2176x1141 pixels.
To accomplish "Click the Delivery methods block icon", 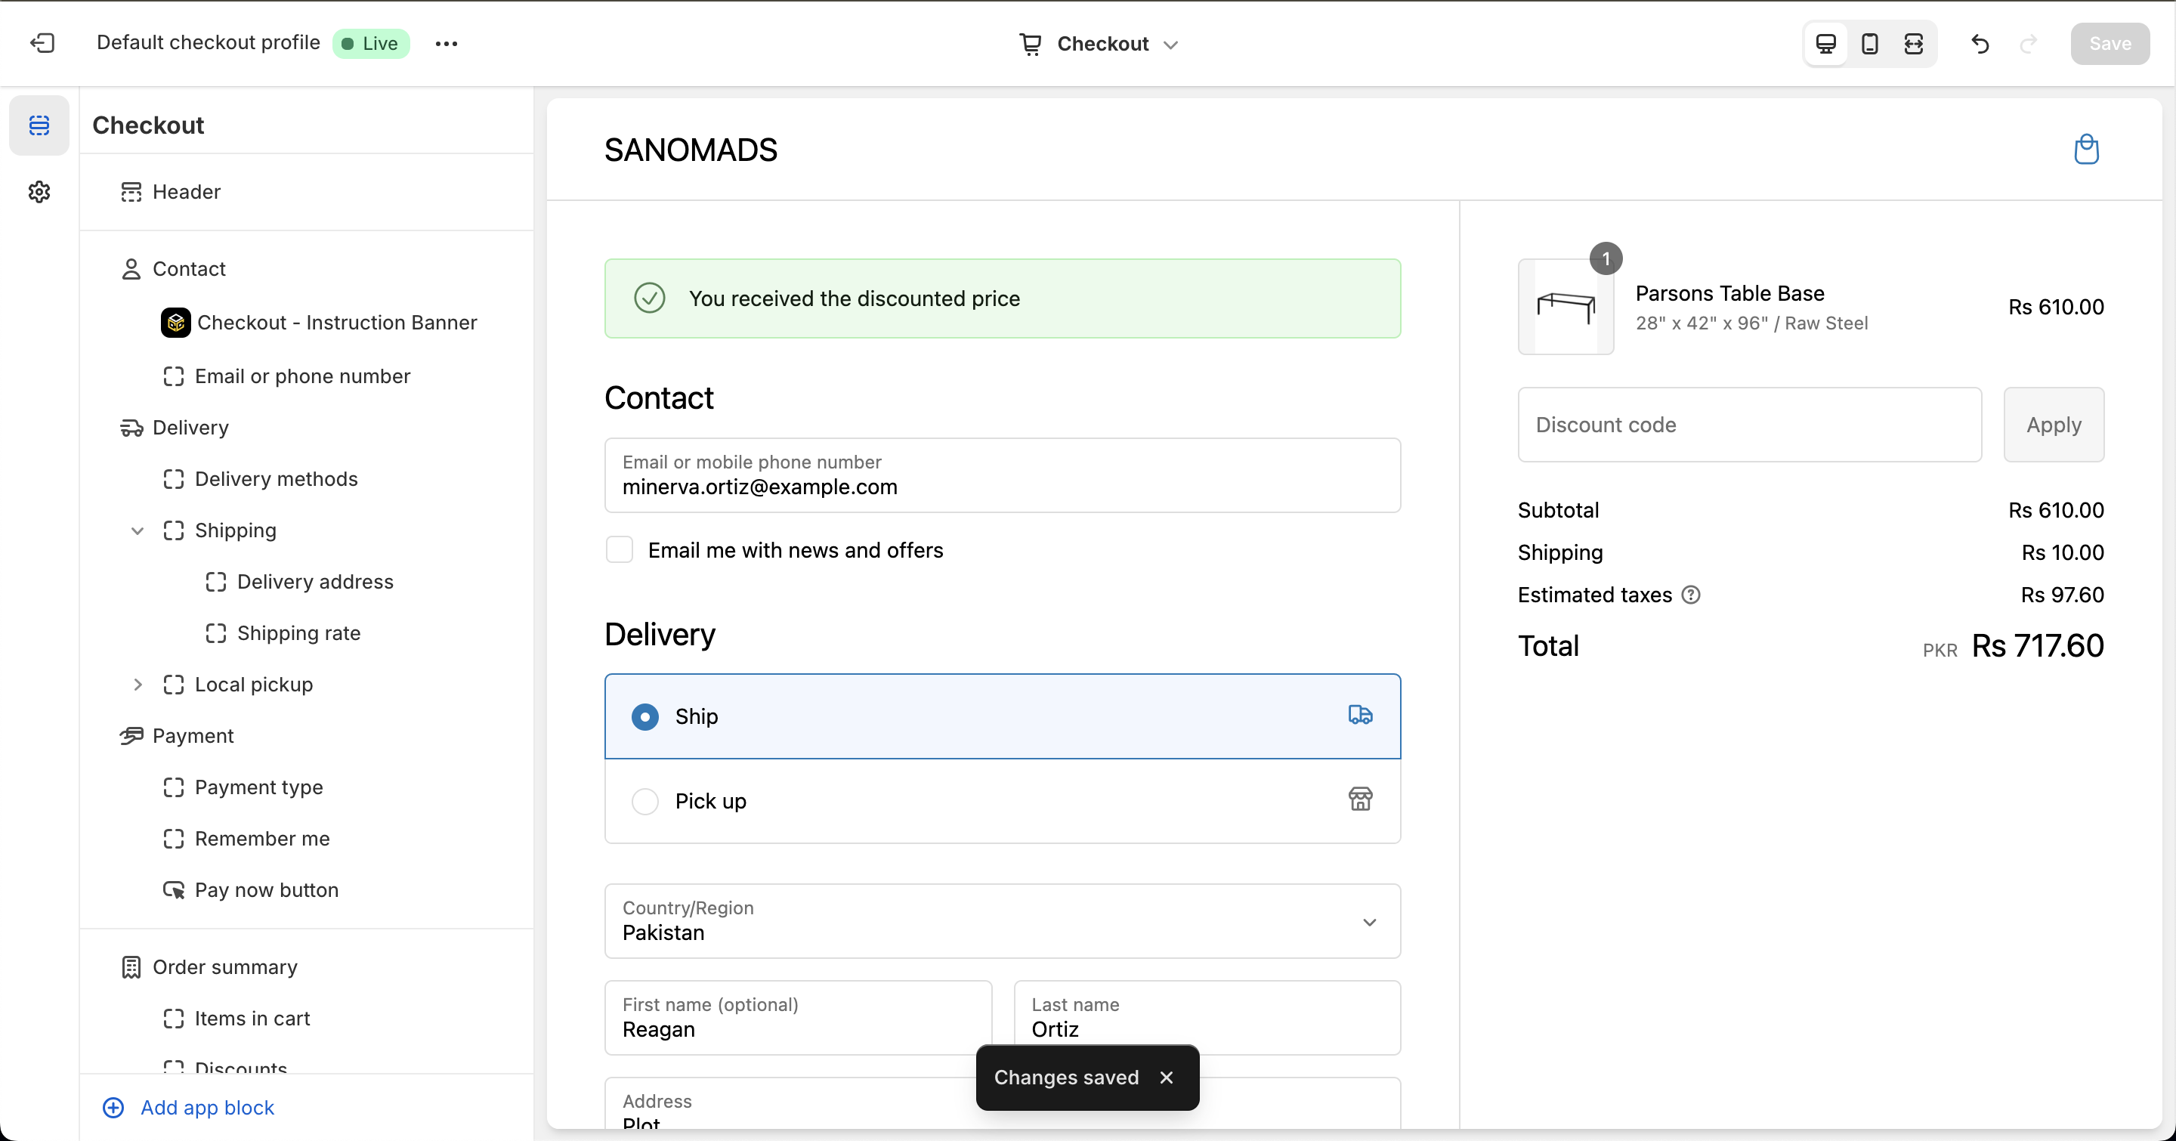I will tap(173, 479).
